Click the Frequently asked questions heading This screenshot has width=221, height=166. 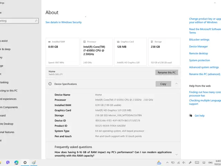(x=73, y=147)
